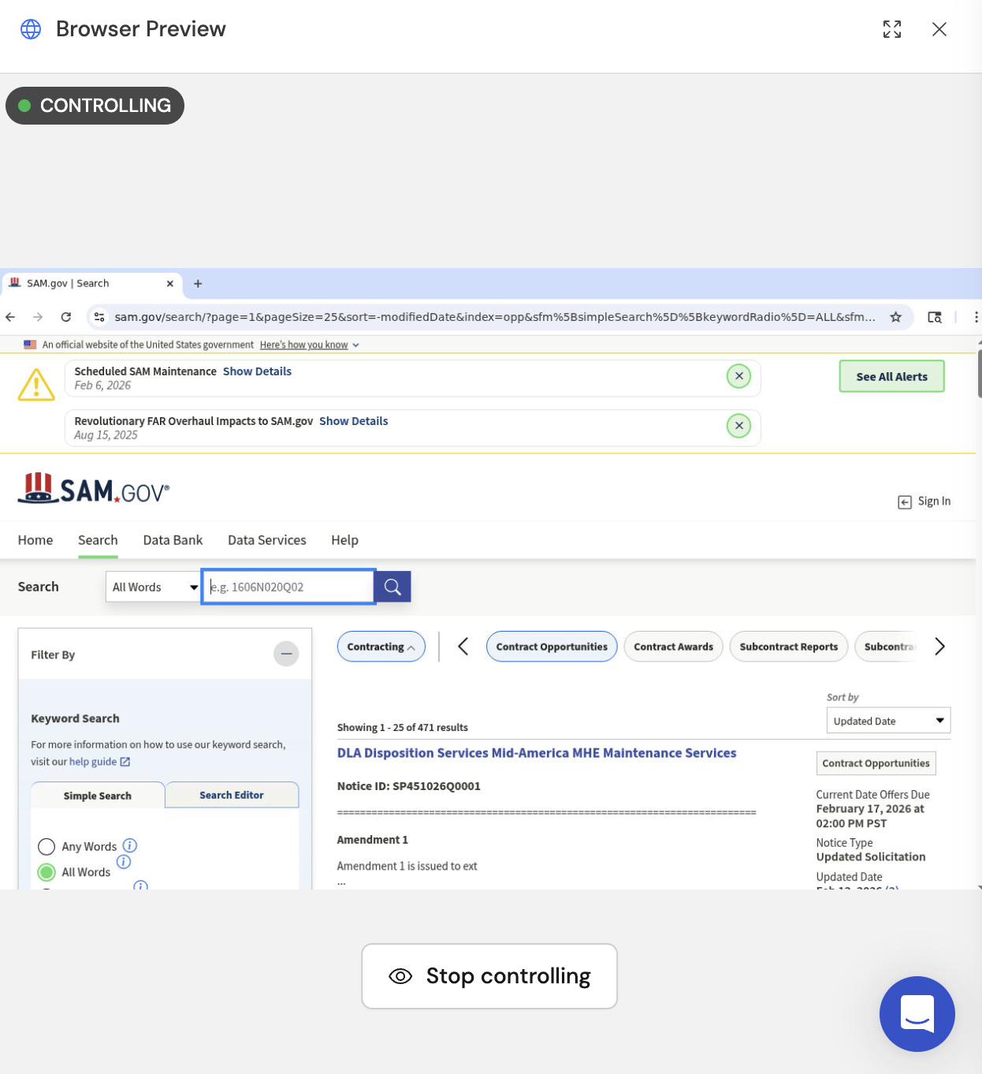Open the DLA Disposition Services notice link
The width and height of the screenshot is (982, 1074).
point(537,752)
